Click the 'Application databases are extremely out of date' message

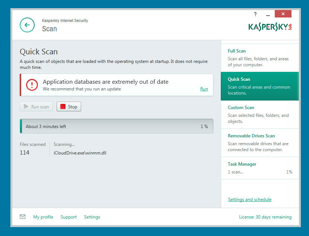106,82
